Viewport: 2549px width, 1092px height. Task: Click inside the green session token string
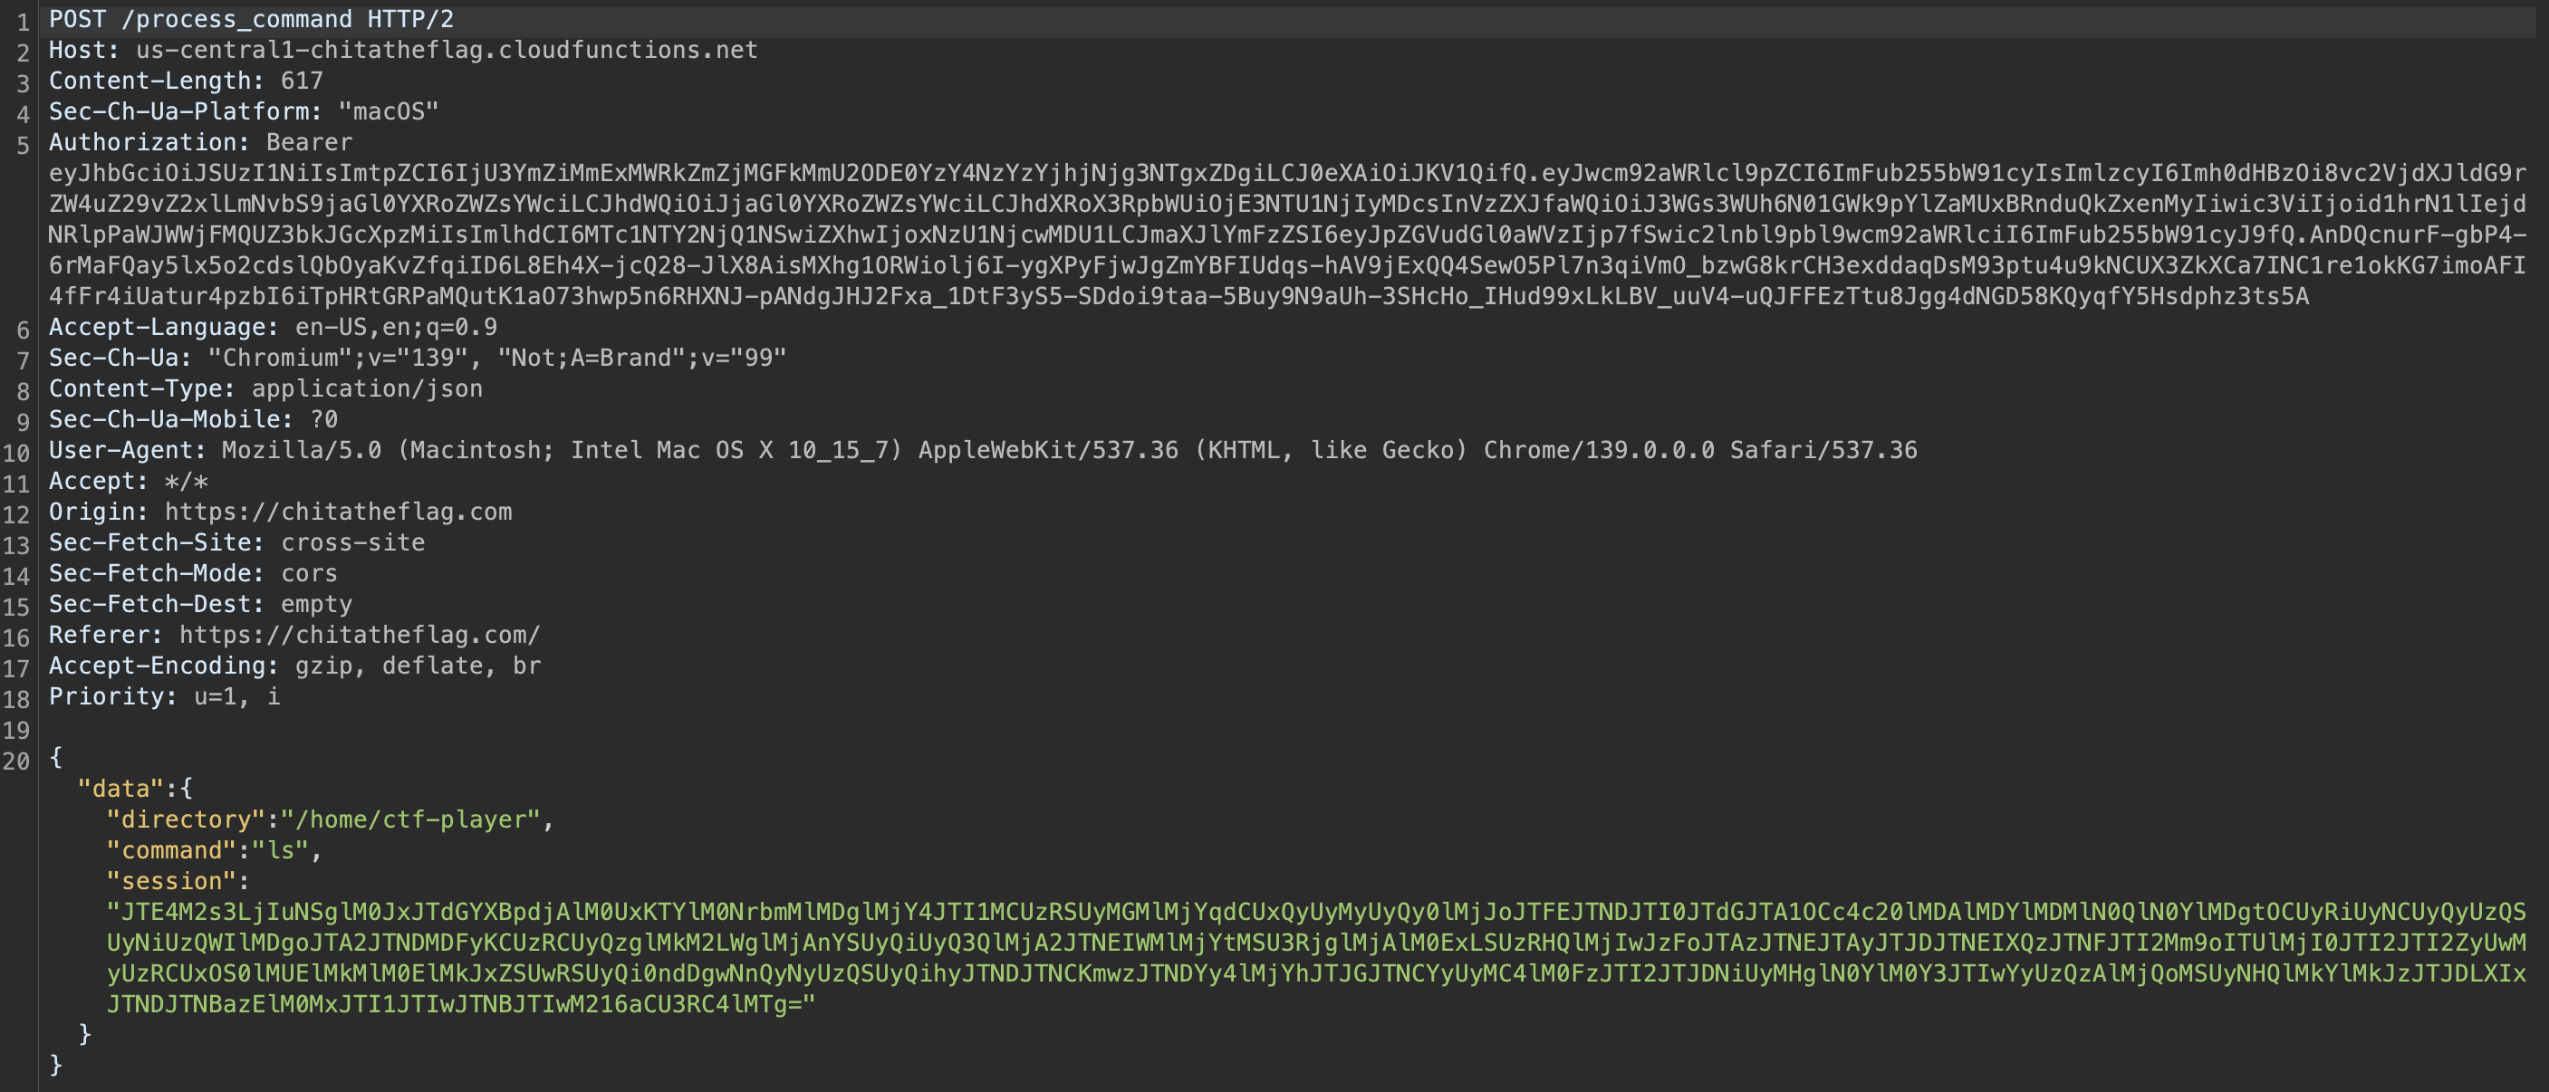pyautogui.click(x=1316, y=957)
